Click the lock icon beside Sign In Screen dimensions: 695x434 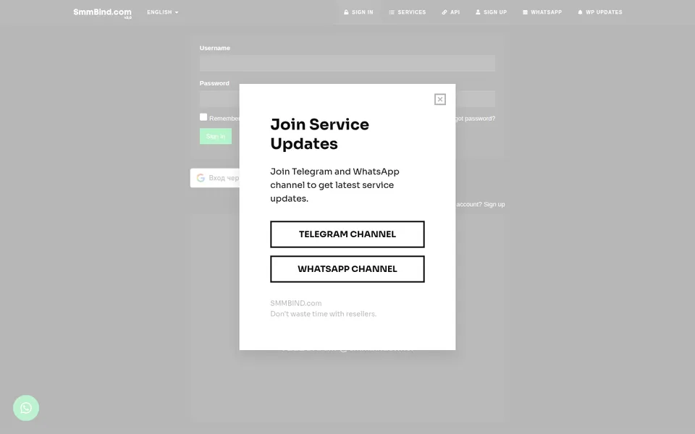(x=346, y=12)
